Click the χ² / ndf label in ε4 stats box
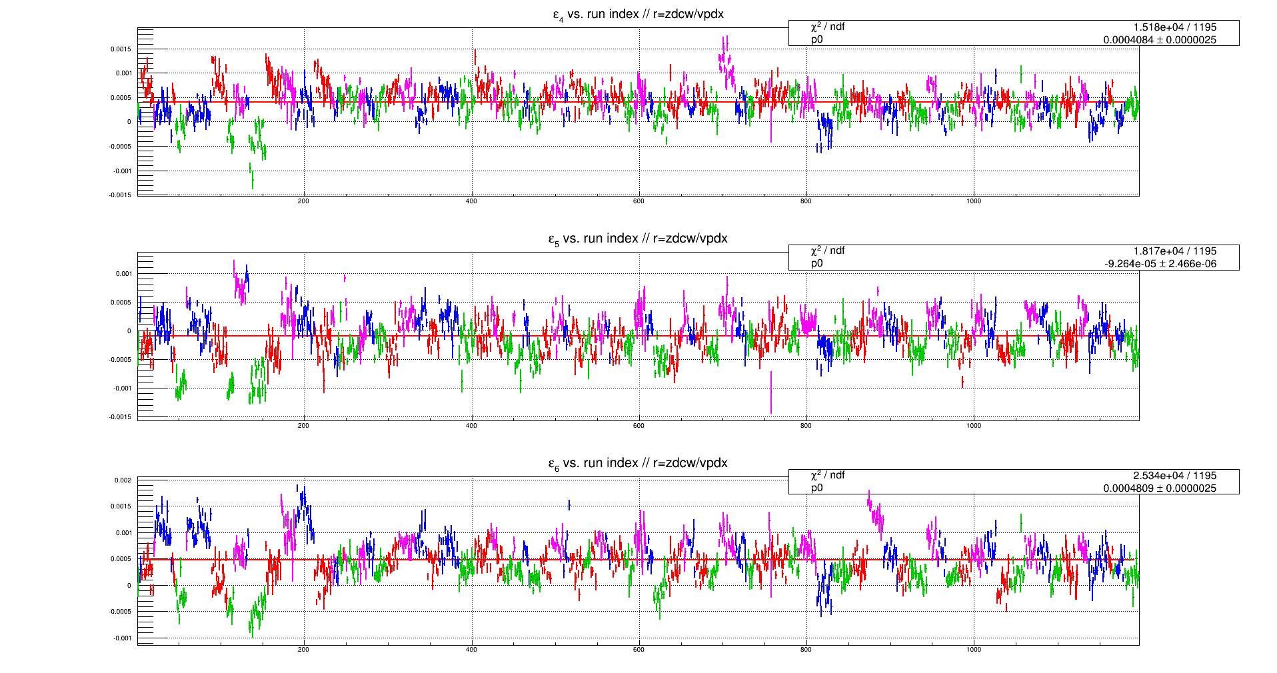Viewport: 1277px width, 673px height. pos(828,27)
